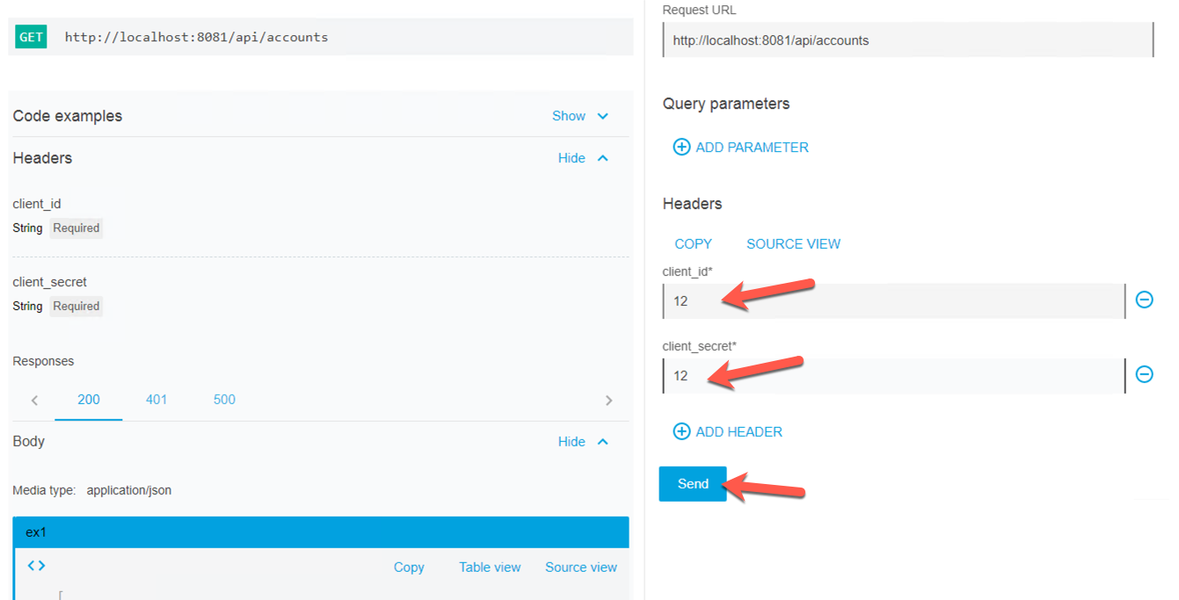Click the Code examples heading
The height and width of the screenshot is (600, 1179).
pos(68,116)
